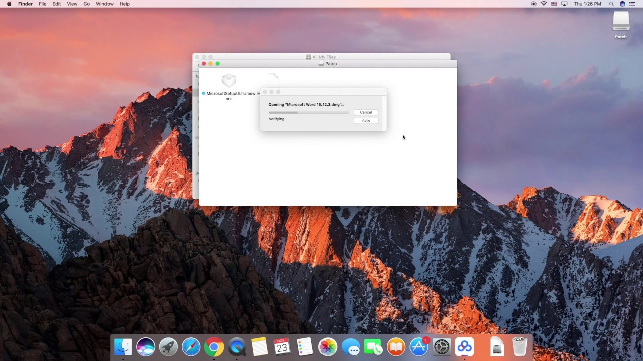The height and width of the screenshot is (361, 643).
Task: Cancel opening the Word dmg
Action: (366, 112)
